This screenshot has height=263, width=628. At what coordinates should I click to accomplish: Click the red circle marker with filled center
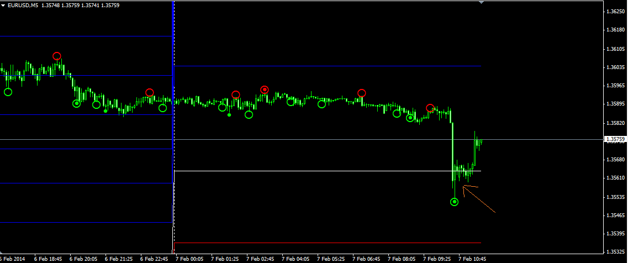[265, 90]
